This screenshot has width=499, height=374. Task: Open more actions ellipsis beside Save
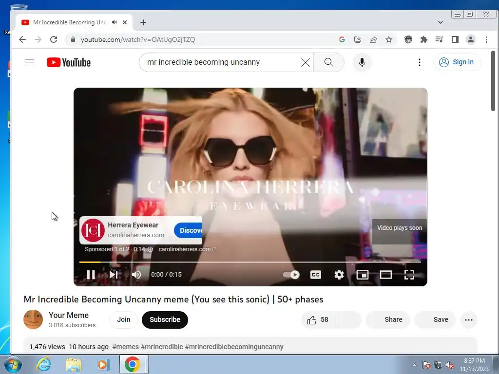tap(469, 319)
